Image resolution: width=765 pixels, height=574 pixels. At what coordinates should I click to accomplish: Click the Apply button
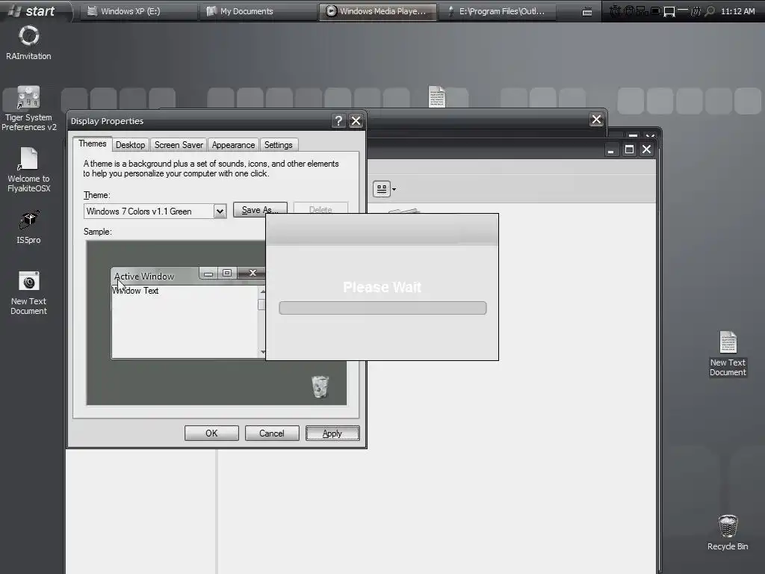click(x=332, y=433)
